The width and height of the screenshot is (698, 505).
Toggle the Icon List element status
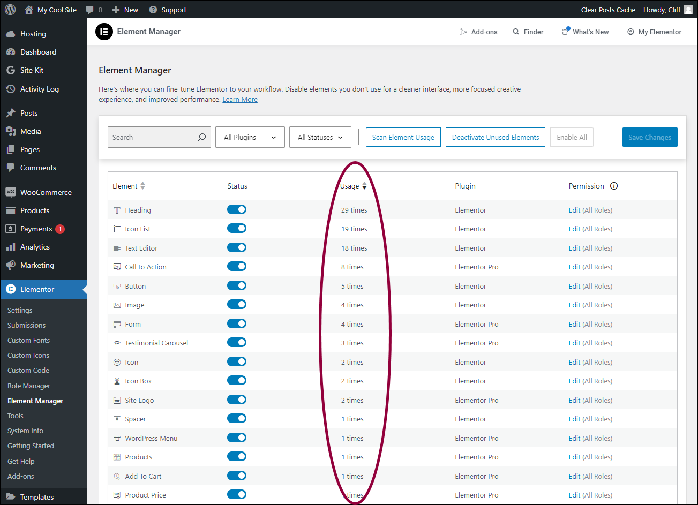click(237, 228)
